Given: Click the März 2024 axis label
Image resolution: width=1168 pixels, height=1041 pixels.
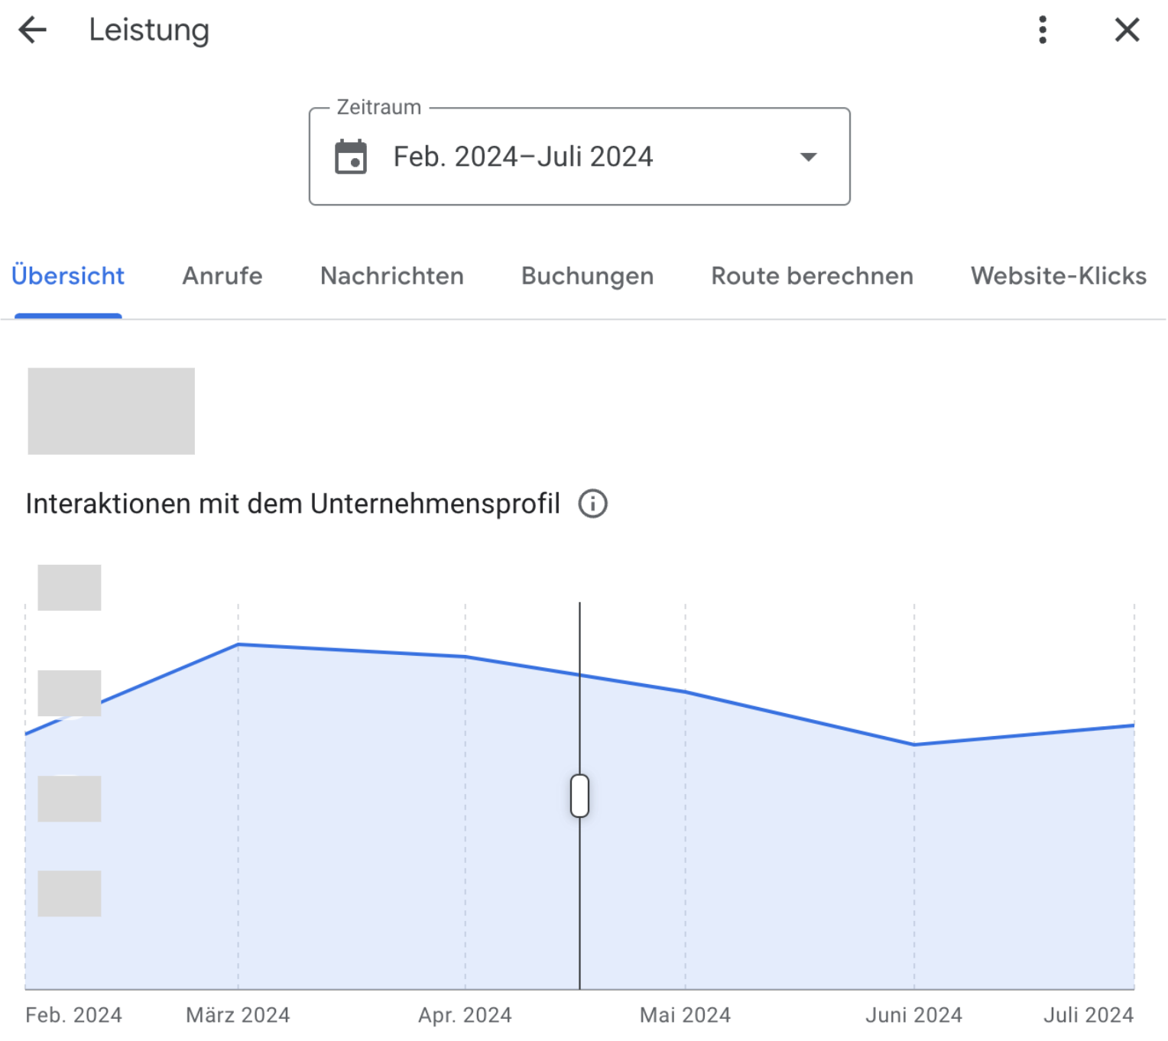Looking at the screenshot, I should tap(238, 1015).
